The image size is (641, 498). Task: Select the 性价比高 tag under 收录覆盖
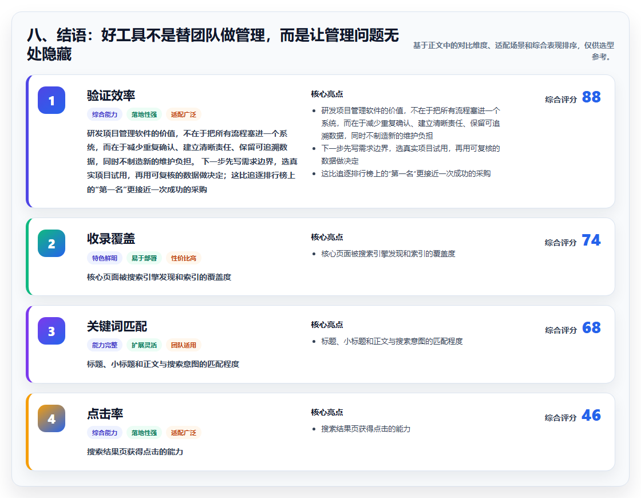(184, 258)
